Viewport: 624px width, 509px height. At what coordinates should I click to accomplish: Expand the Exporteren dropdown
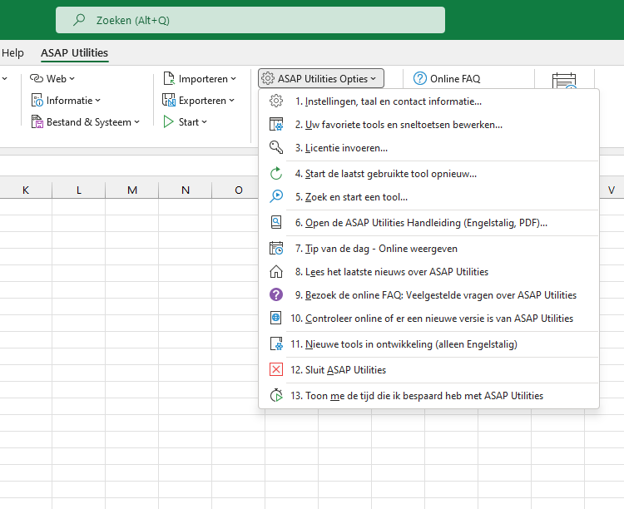(231, 101)
